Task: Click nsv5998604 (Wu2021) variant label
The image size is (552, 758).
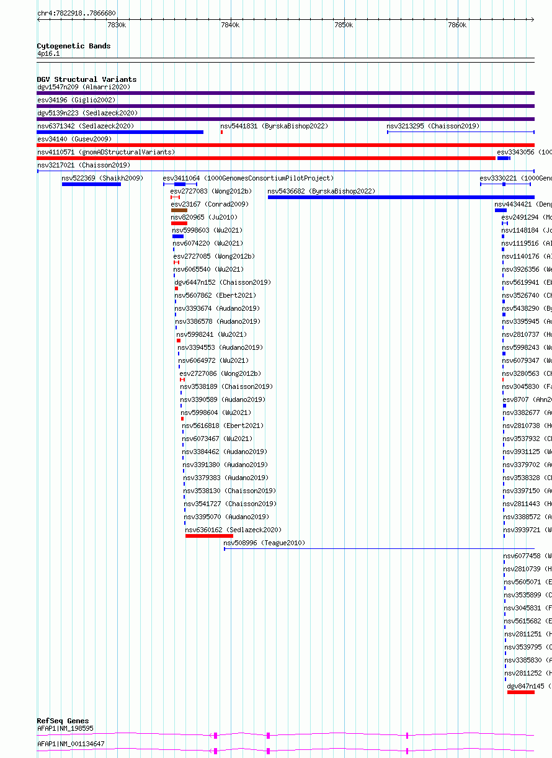Action: 216,412
